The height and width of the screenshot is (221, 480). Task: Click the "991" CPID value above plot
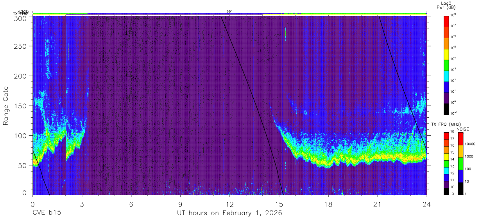pos(229,12)
